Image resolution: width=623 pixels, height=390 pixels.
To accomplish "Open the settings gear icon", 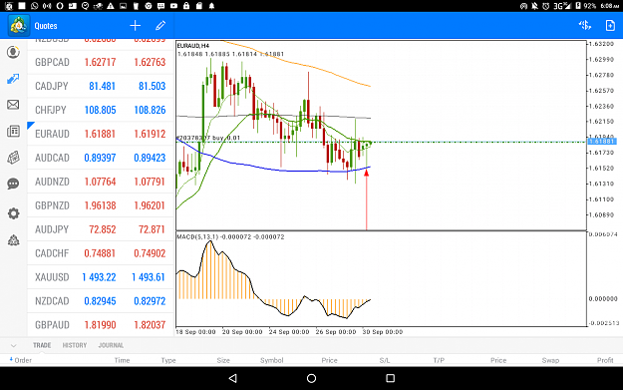I will click(x=13, y=213).
